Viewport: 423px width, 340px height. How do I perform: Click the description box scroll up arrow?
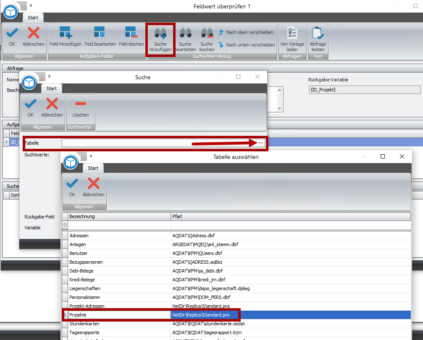pos(279,90)
